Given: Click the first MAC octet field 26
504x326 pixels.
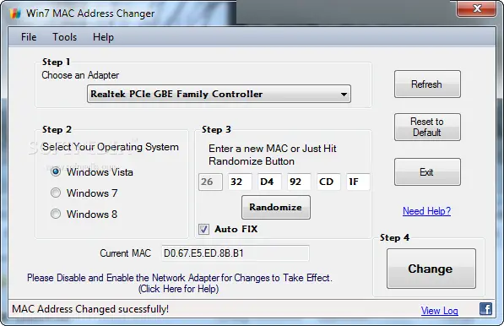Looking at the screenshot, I should pyautogui.click(x=210, y=182).
